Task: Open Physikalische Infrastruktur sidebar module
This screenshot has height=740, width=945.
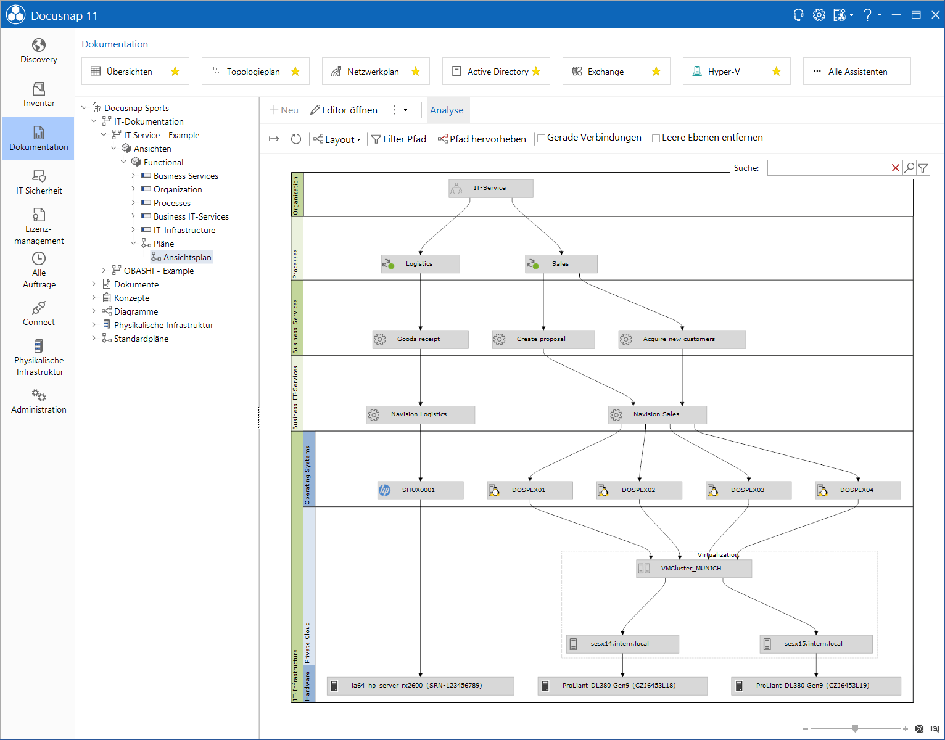Action: [x=38, y=358]
